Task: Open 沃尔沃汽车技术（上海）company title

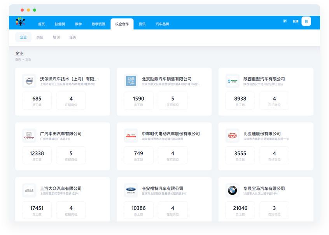Action: pyautogui.click(x=69, y=79)
